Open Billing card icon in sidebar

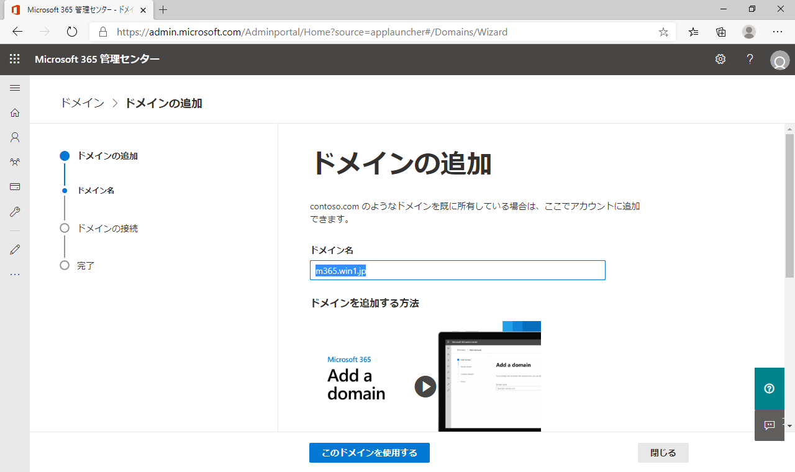[15, 186]
